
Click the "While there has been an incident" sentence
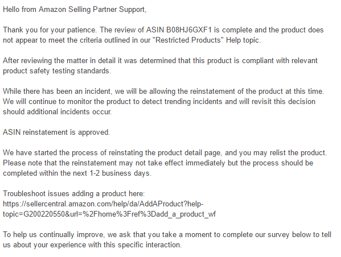(x=163, y=91)
